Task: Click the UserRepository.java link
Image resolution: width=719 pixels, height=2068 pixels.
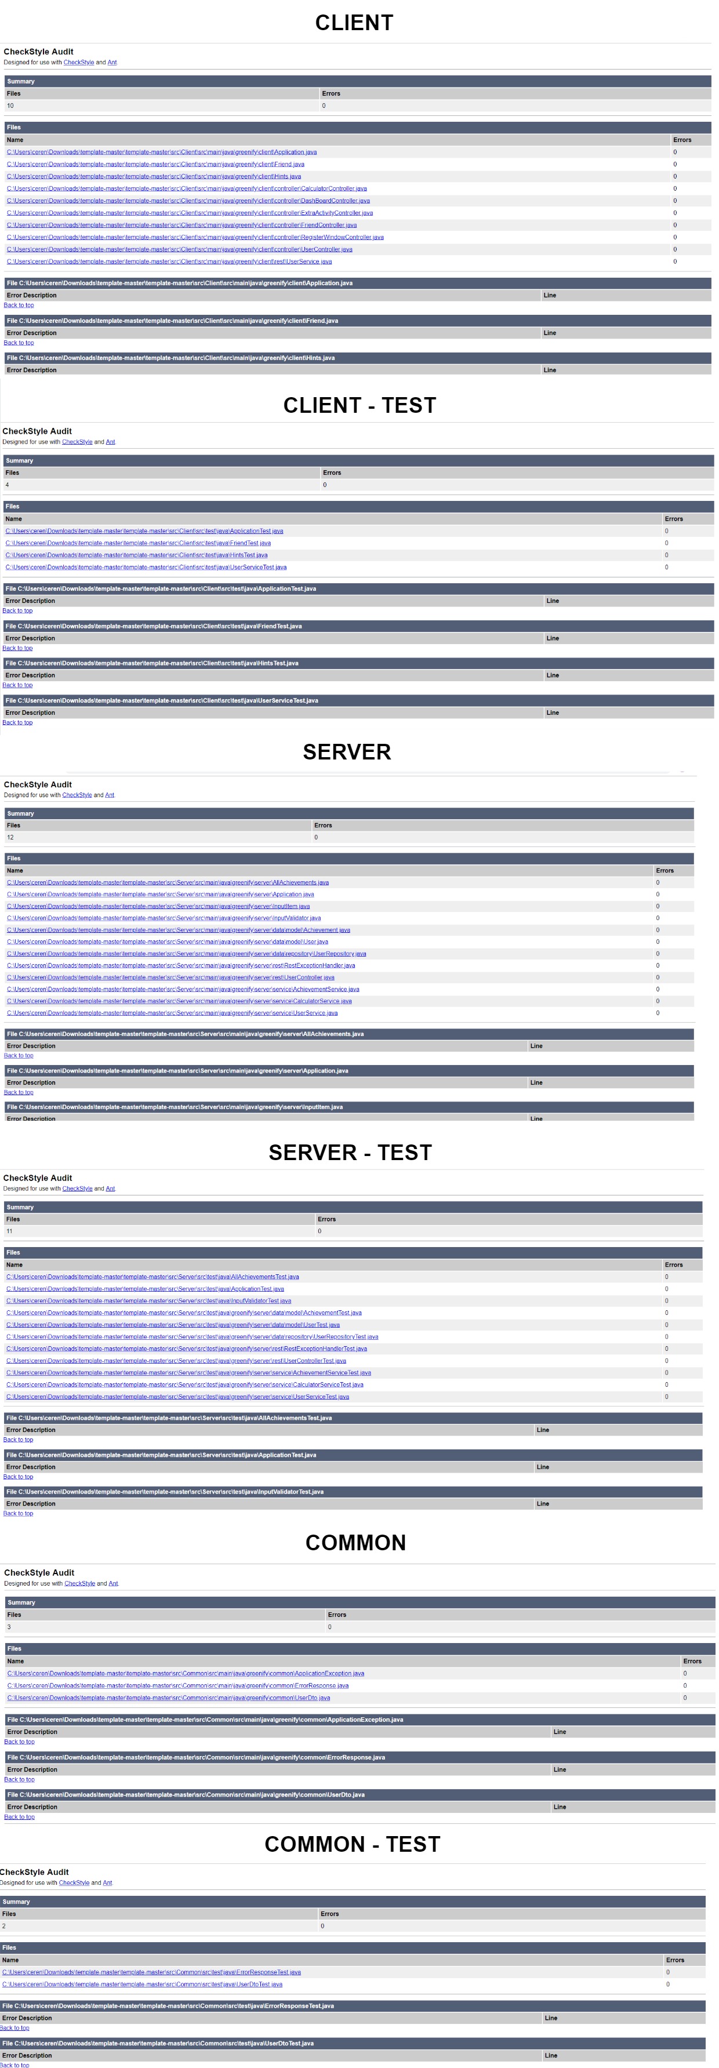Action: [x=186, y=954]
